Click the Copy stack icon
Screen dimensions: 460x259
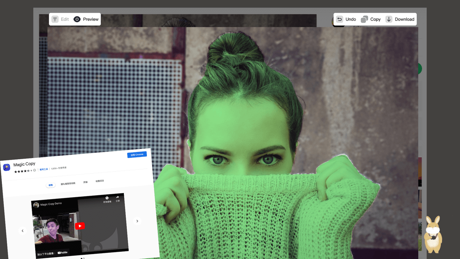tap(365, 19)
